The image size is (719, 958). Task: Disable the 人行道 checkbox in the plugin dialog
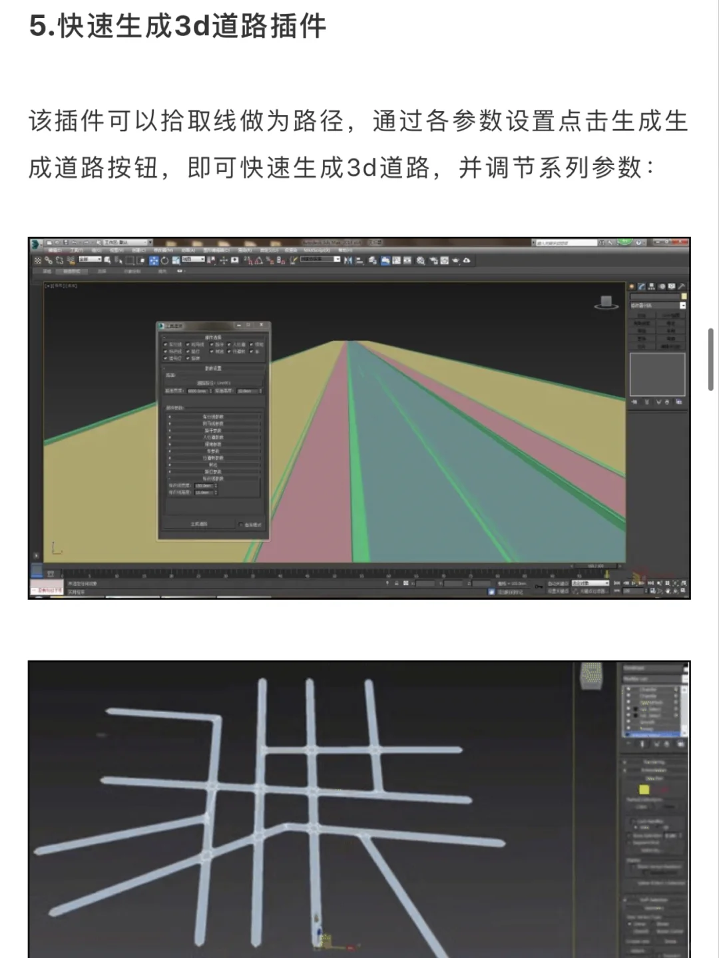point(228,345)
